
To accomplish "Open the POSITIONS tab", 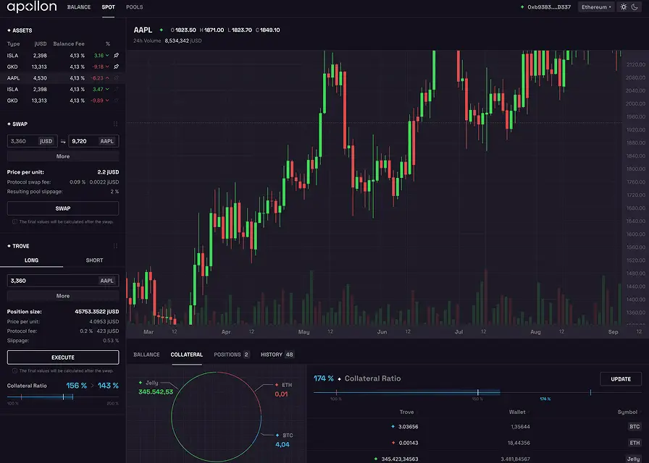I will (231, 354).
